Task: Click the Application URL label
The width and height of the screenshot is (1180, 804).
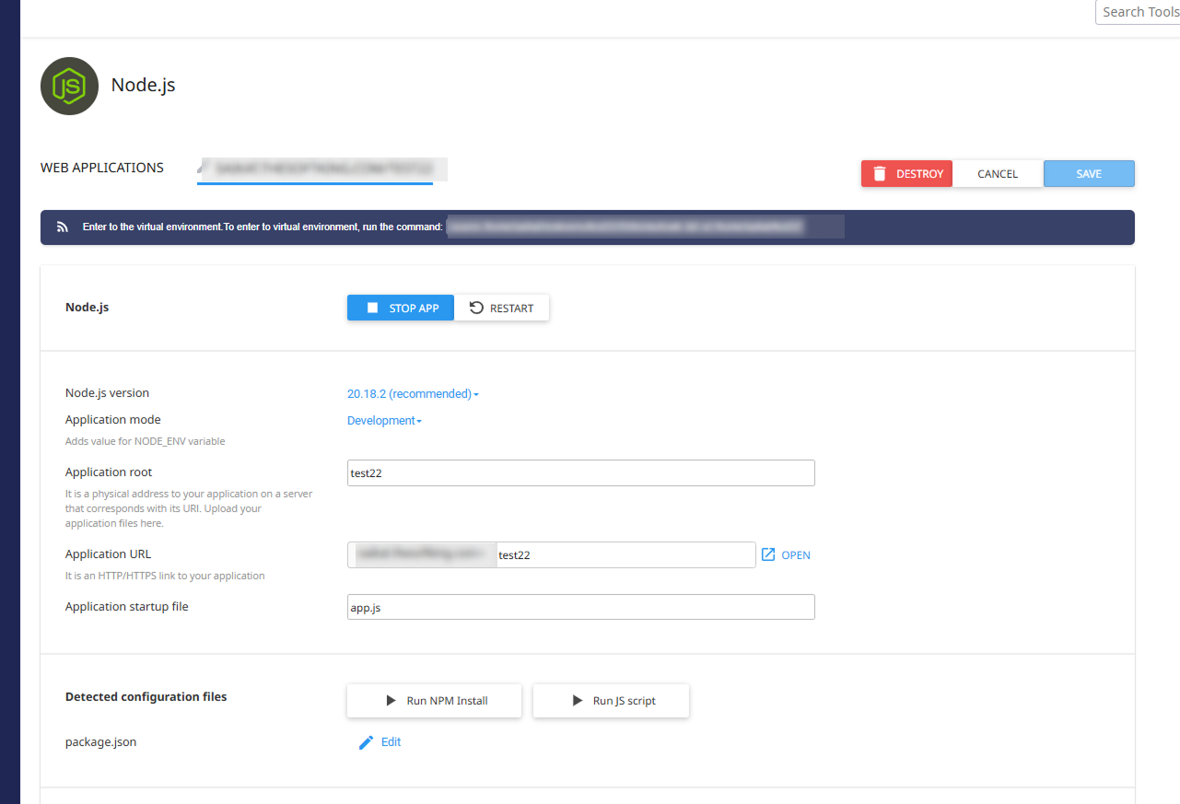Action: point(108,553)
